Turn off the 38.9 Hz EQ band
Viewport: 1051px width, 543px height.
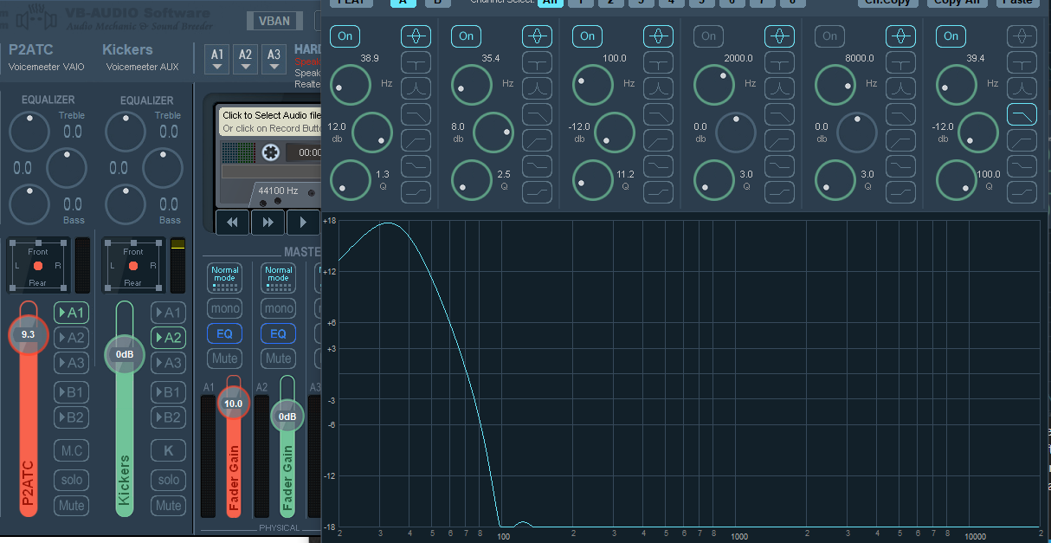345,36
